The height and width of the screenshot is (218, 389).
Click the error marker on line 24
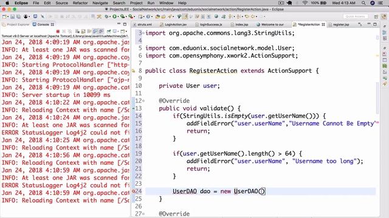tap(134, 191)
